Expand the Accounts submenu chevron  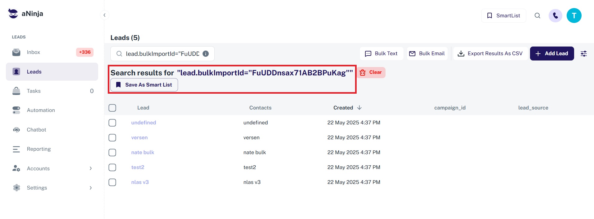[x=91, y=168]
